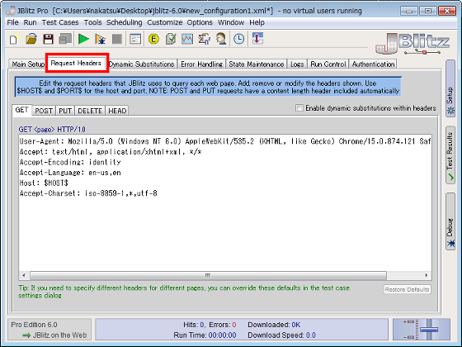Switch to the Logs tab
Viewport: 462px width, 347px height.
297,64
